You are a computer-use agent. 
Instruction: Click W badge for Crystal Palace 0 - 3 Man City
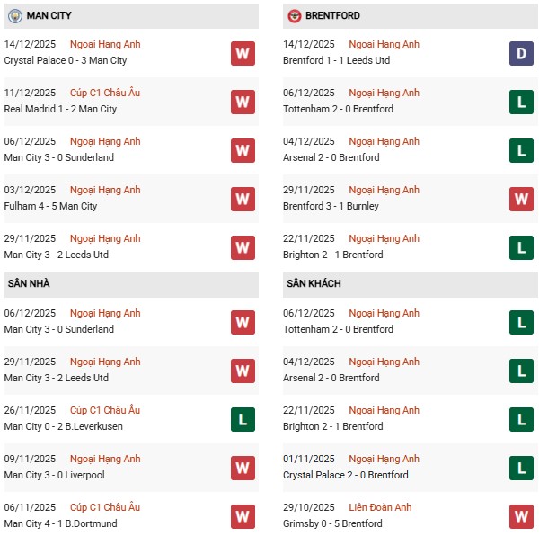pos(243,53)
